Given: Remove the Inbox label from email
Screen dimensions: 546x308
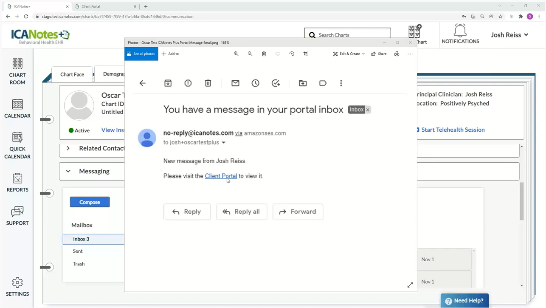Looking at the screenshot, I should pyautogui.click(x=368, y=110).
